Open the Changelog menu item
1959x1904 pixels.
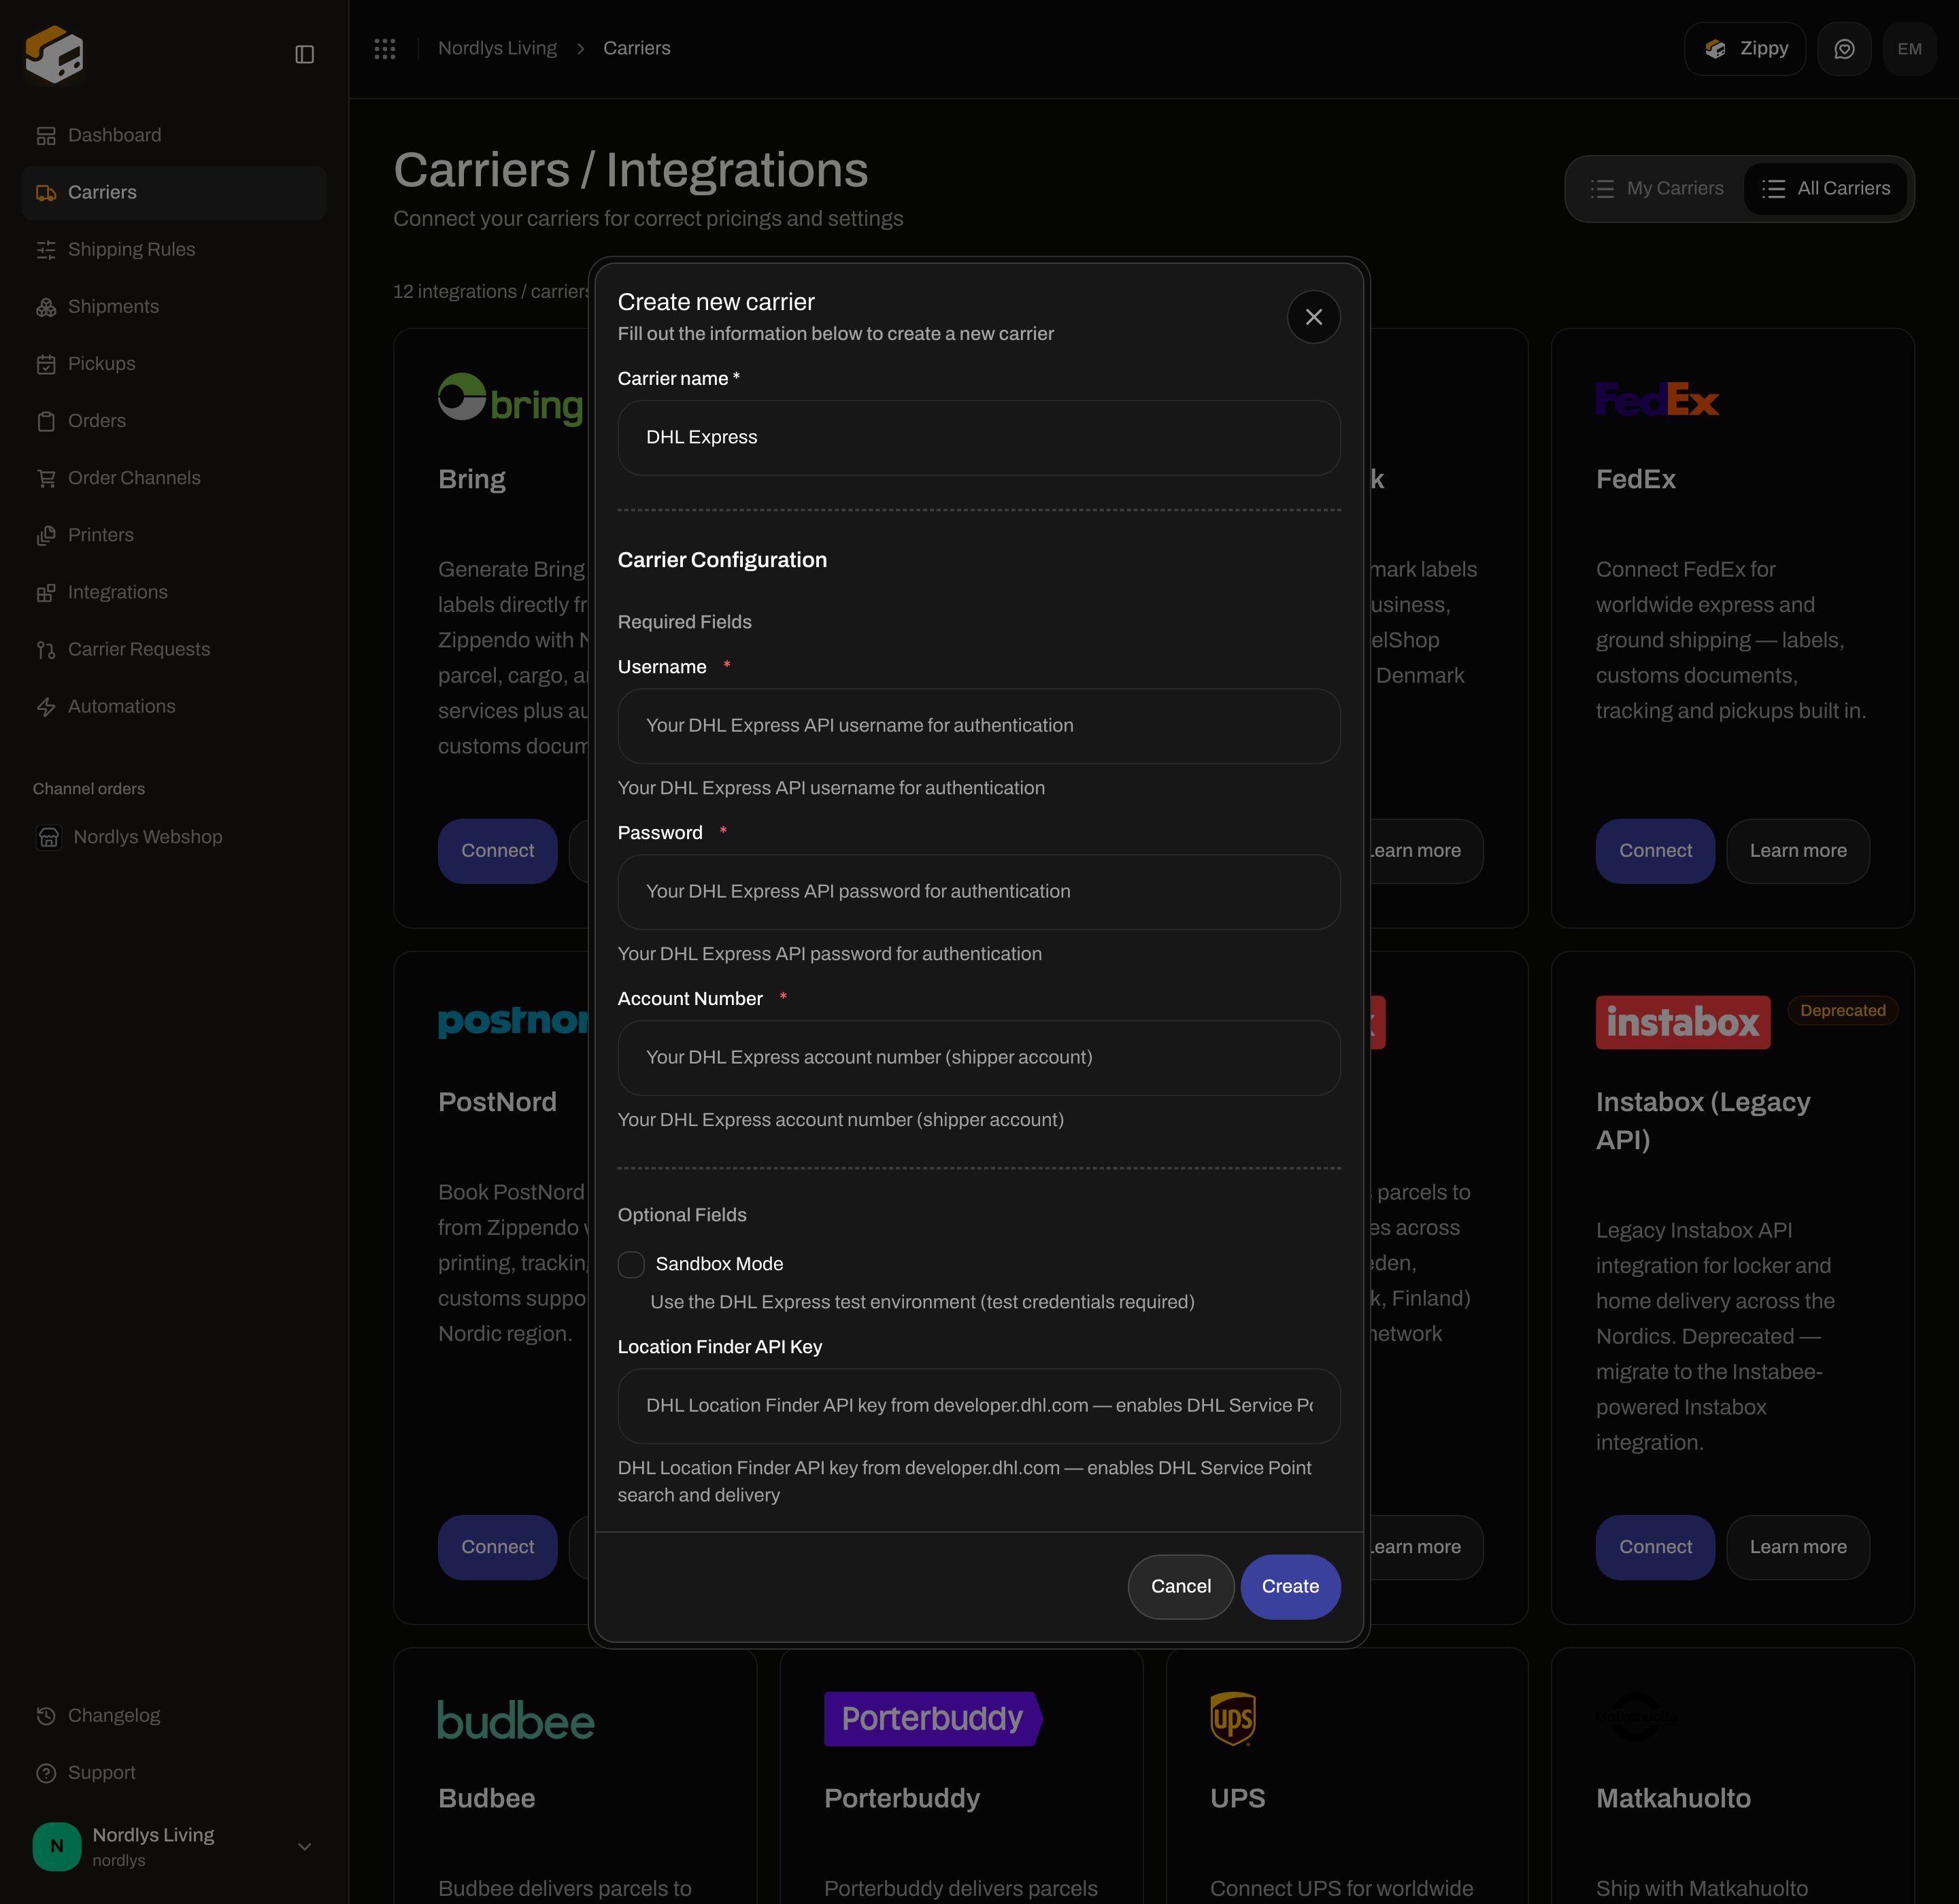[x=173, y=1716]
